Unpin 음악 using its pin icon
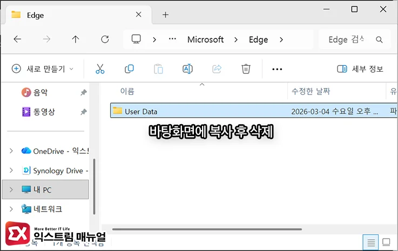The height and width of the screenshot is (251, 398). [84, 92]
